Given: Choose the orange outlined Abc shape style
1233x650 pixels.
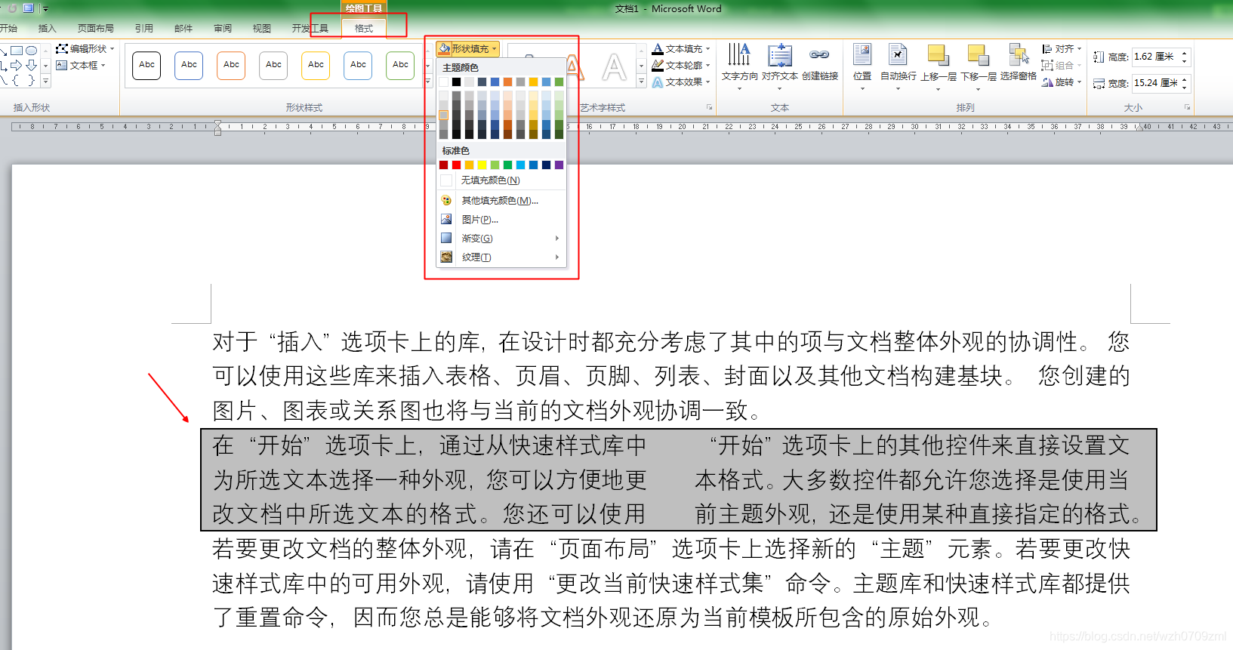Looking at the screenshot, I should (x=231, y=65).
